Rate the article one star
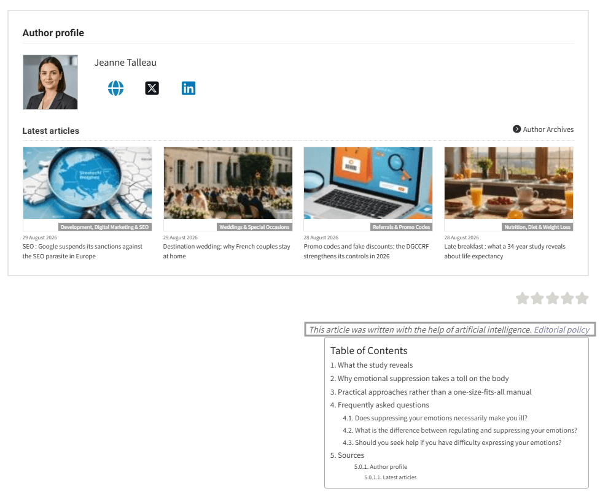The image size is (600, 494). point(523,298)
